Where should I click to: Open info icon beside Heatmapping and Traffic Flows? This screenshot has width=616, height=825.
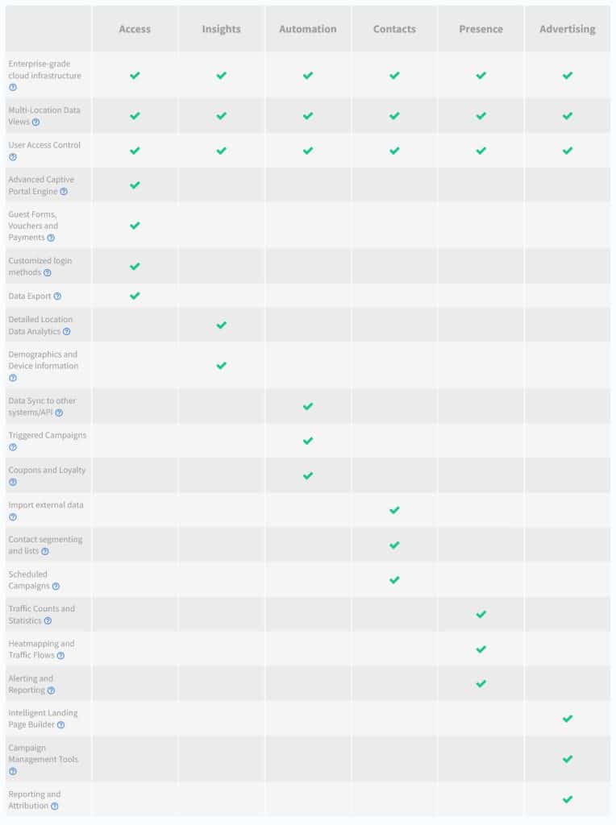[x=60, y=656]
